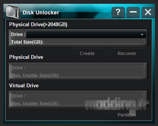Screen dimensions: 158x126
Task: Click Max. Usable Size under Virtual Drive
Action: [x=35, y=104]
